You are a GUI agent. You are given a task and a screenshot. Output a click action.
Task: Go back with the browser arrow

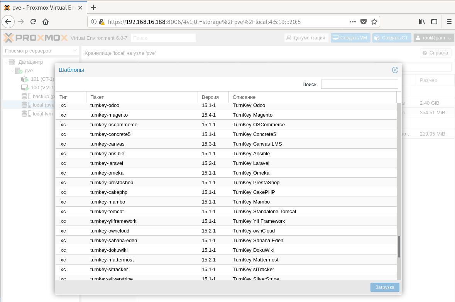coord(9,22)
